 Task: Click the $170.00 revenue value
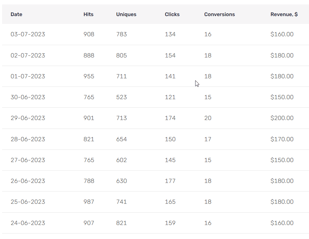(x=282, y=139)
